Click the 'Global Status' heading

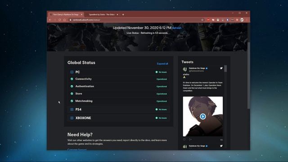(x=81, y=63)
